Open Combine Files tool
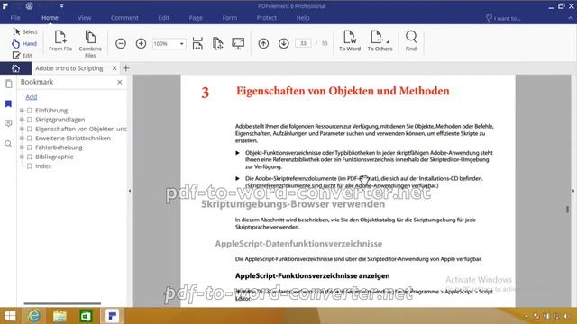This screenshot has height=324, width=577. (x=90, y=44)
